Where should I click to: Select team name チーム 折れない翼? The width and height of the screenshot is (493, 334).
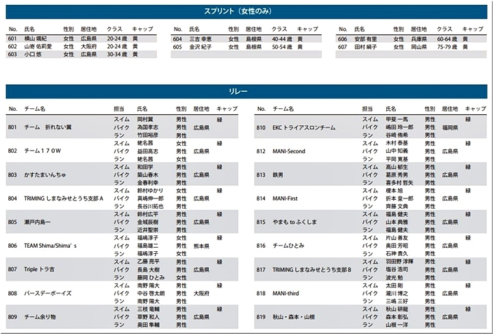pyautogui.click(x=48, y=127)
